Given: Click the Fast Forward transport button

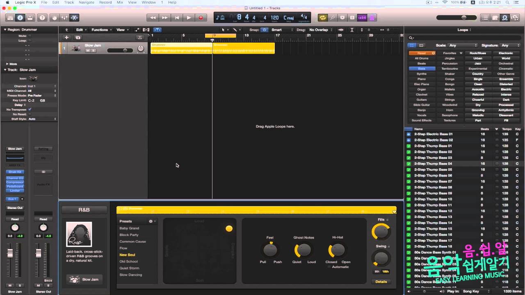Looking at the screenshot, I should tap(165, 18).
